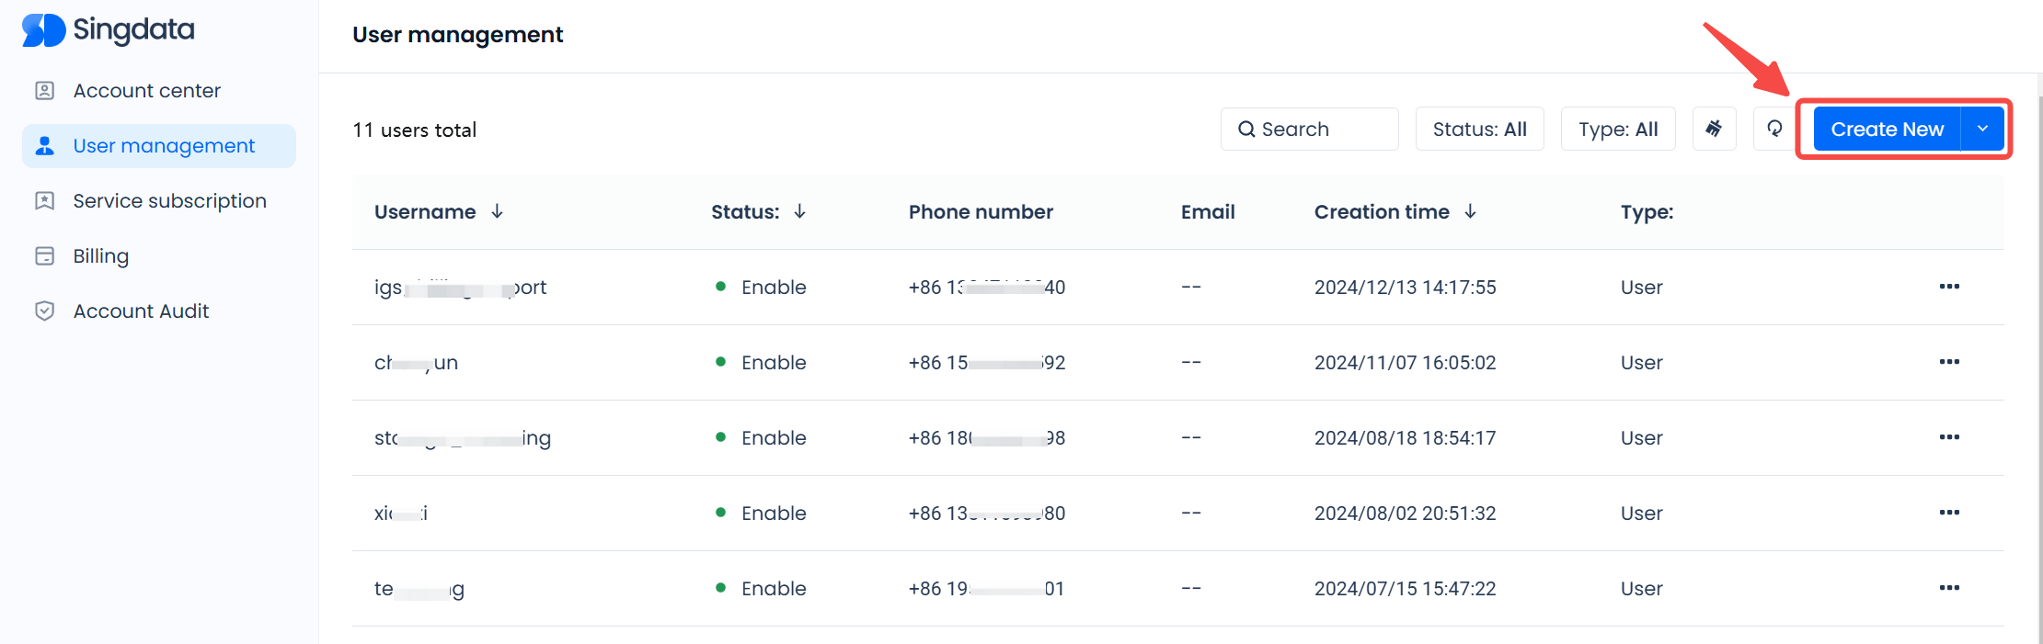Go to Account center in sidebar
This screenshot has width=2043, height=644.
pos(146,91)
